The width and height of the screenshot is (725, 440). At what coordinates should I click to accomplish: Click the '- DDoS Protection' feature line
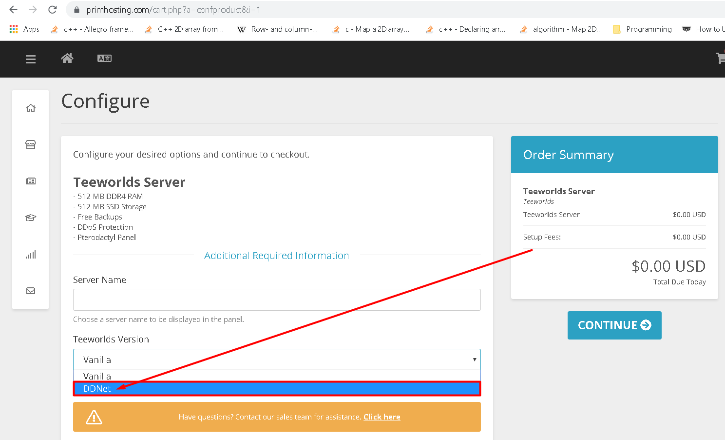pyautogui.click(x=103, y=227)
